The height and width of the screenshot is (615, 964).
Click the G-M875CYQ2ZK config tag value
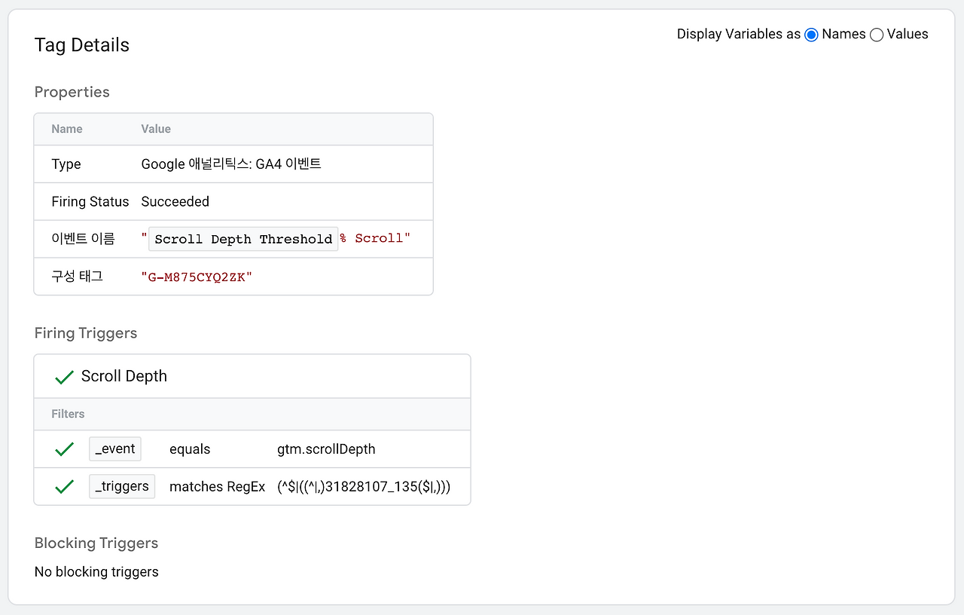pos(197,277)
